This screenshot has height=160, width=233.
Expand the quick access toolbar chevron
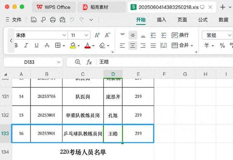click(x=91, y=20)
